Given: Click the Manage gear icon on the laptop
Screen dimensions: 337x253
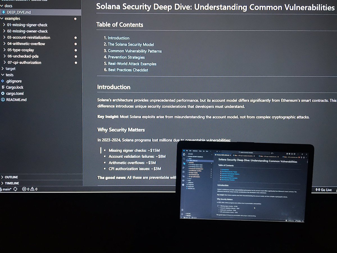Looking at the screenshot, I should pos(182,214).
